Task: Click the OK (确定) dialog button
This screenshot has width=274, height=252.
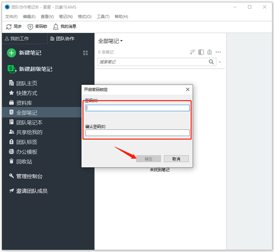Action: click(148, 159)
